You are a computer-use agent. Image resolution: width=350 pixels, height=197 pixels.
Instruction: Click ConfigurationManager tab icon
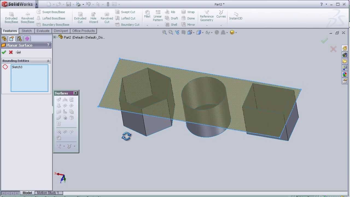coord(19,39)
